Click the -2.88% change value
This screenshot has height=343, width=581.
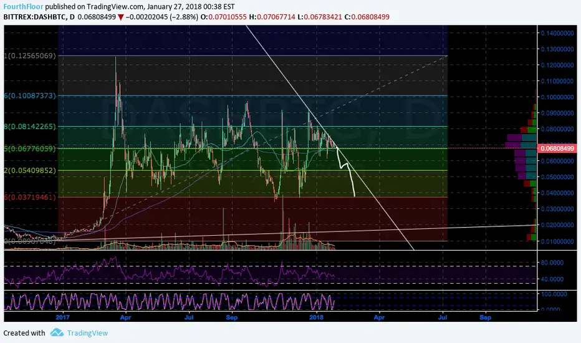184,17
